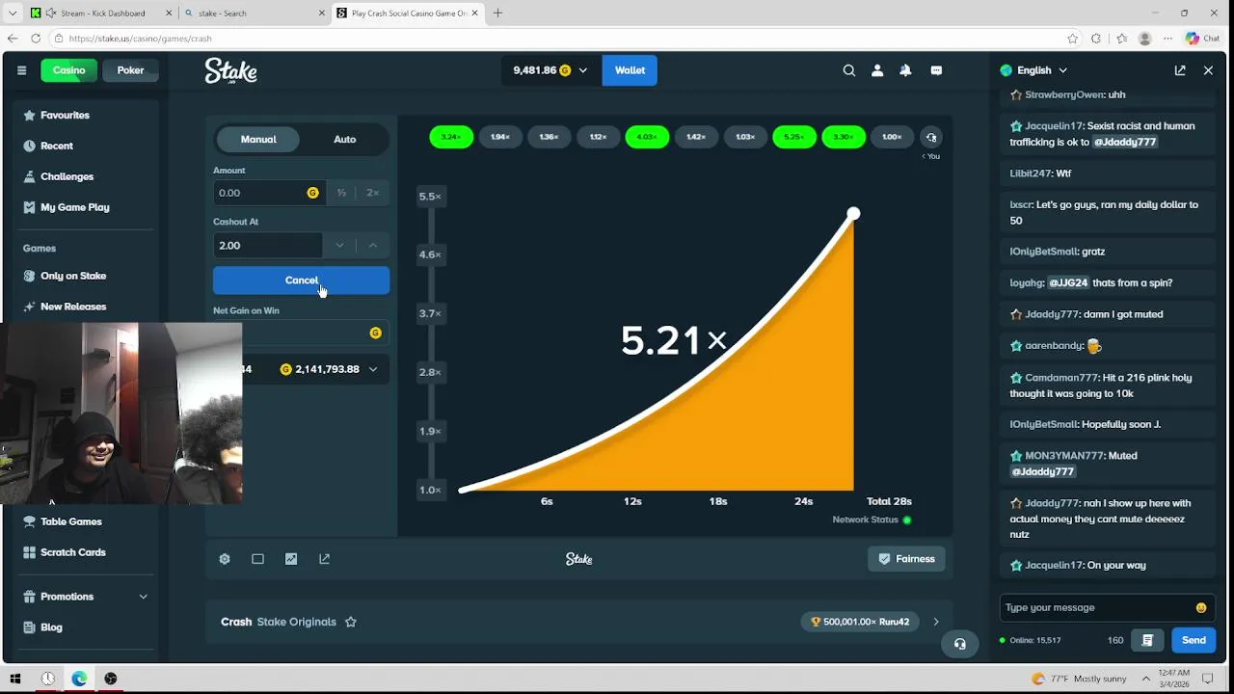Screen dimensions: 1234x694
Task: Send the chat message
Action: click(x=1194, y=640)
